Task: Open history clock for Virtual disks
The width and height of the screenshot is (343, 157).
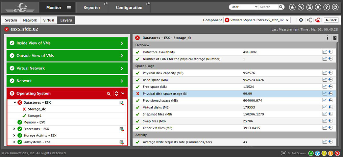Action: tap(331, 107)
